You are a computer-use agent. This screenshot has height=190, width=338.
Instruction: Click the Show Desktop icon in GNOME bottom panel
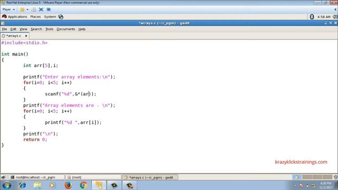(x=3, y=177)
